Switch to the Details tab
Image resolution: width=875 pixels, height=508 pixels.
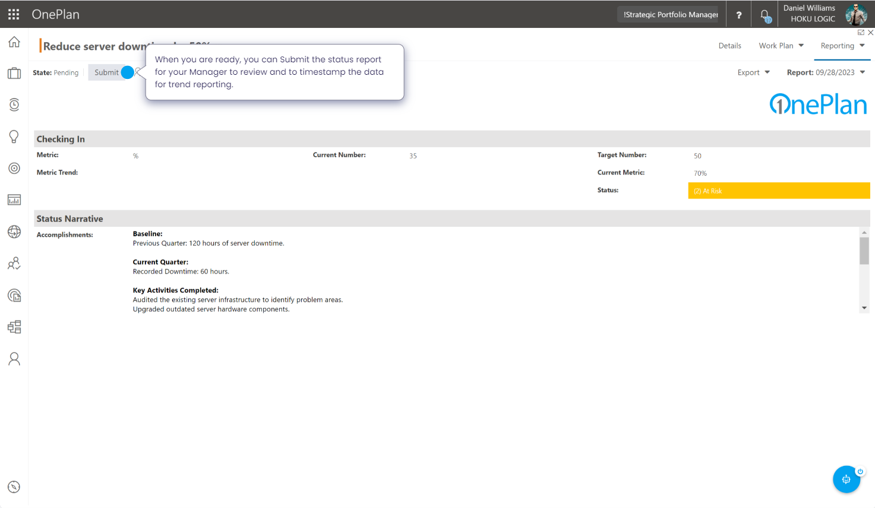tap(729, 46)
